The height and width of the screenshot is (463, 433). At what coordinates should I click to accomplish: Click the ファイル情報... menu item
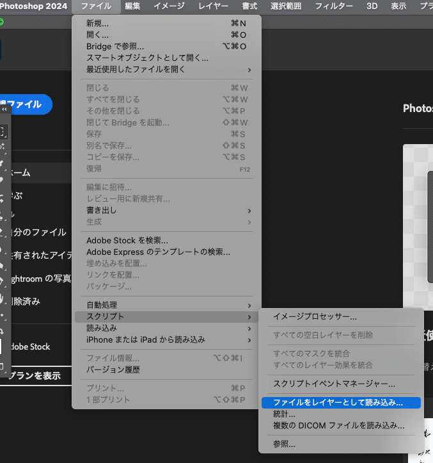[x=166, y=358]
